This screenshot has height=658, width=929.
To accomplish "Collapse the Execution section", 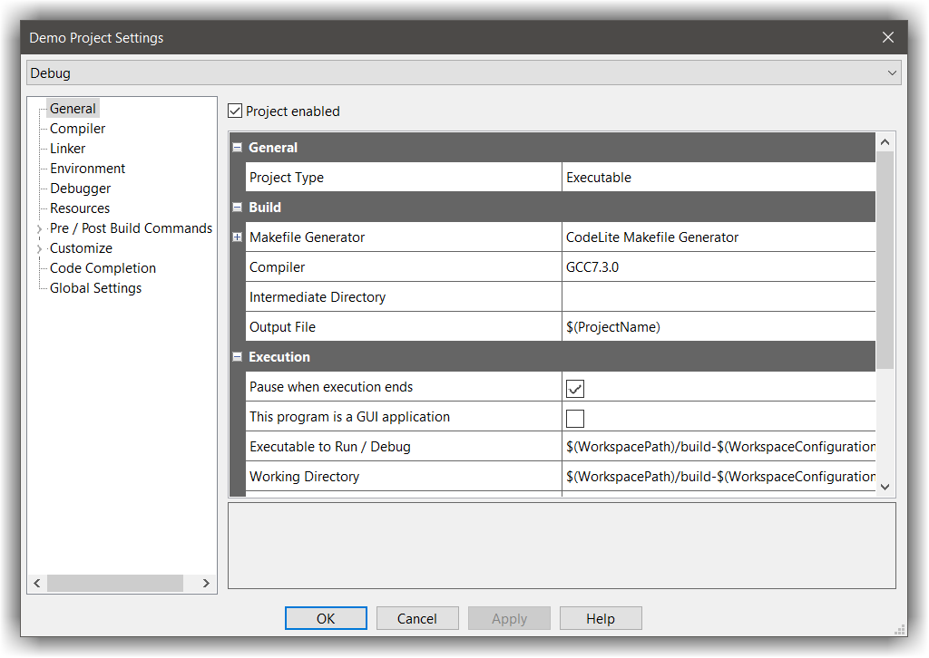I will (237, 356).
